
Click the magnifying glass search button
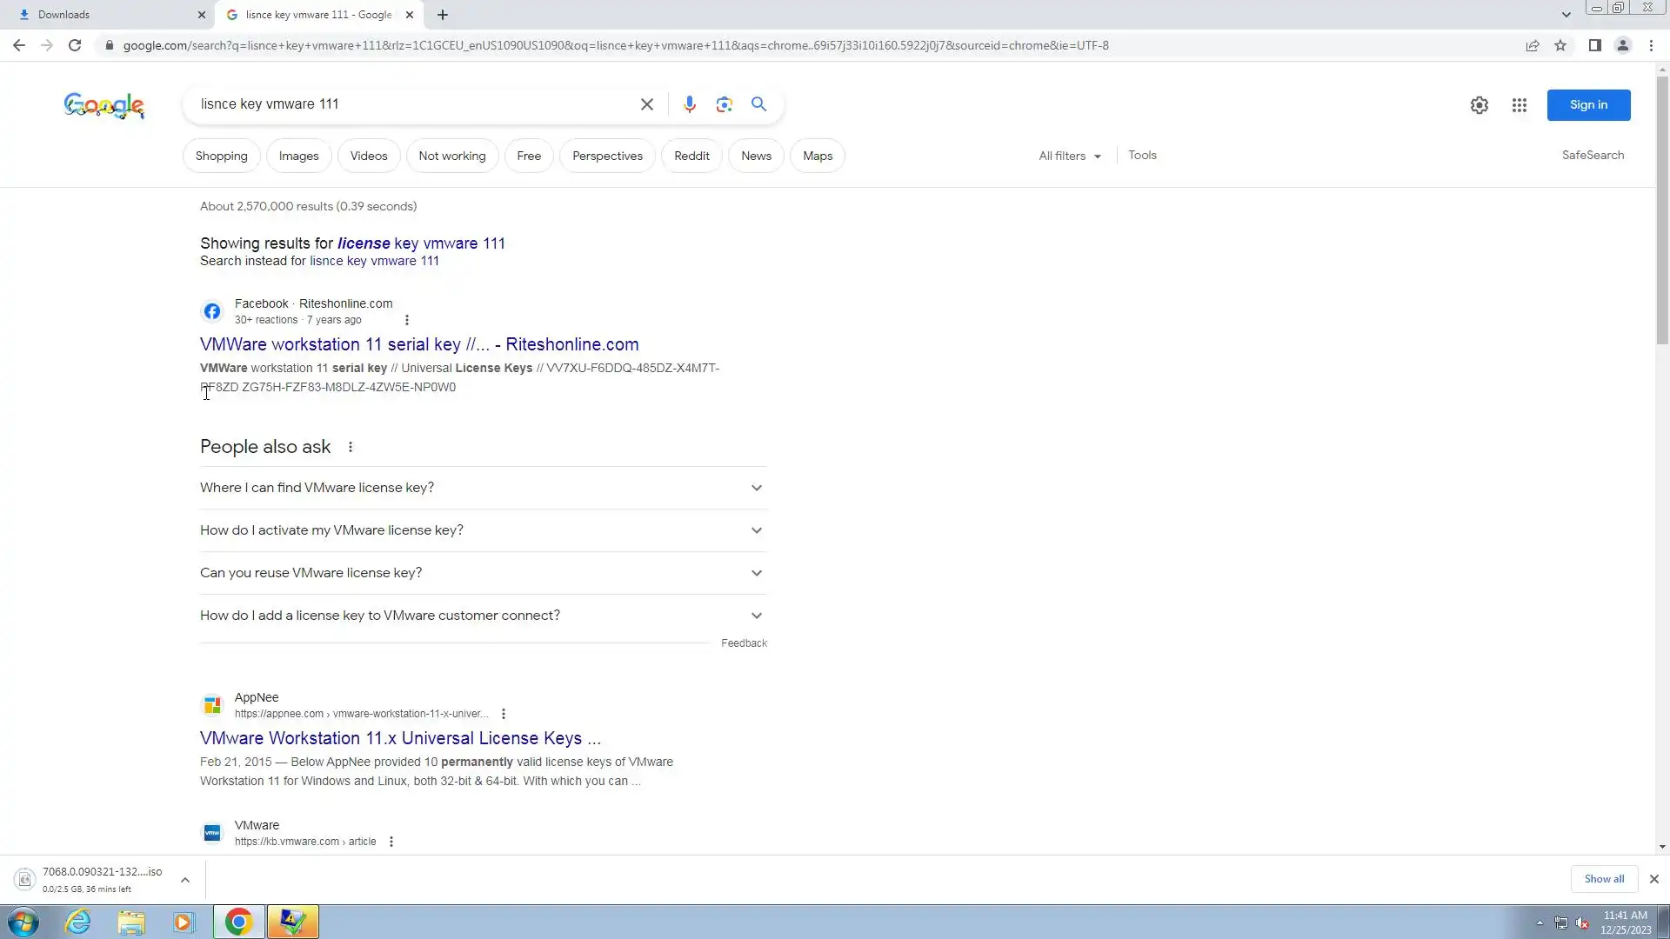[758, 104]
